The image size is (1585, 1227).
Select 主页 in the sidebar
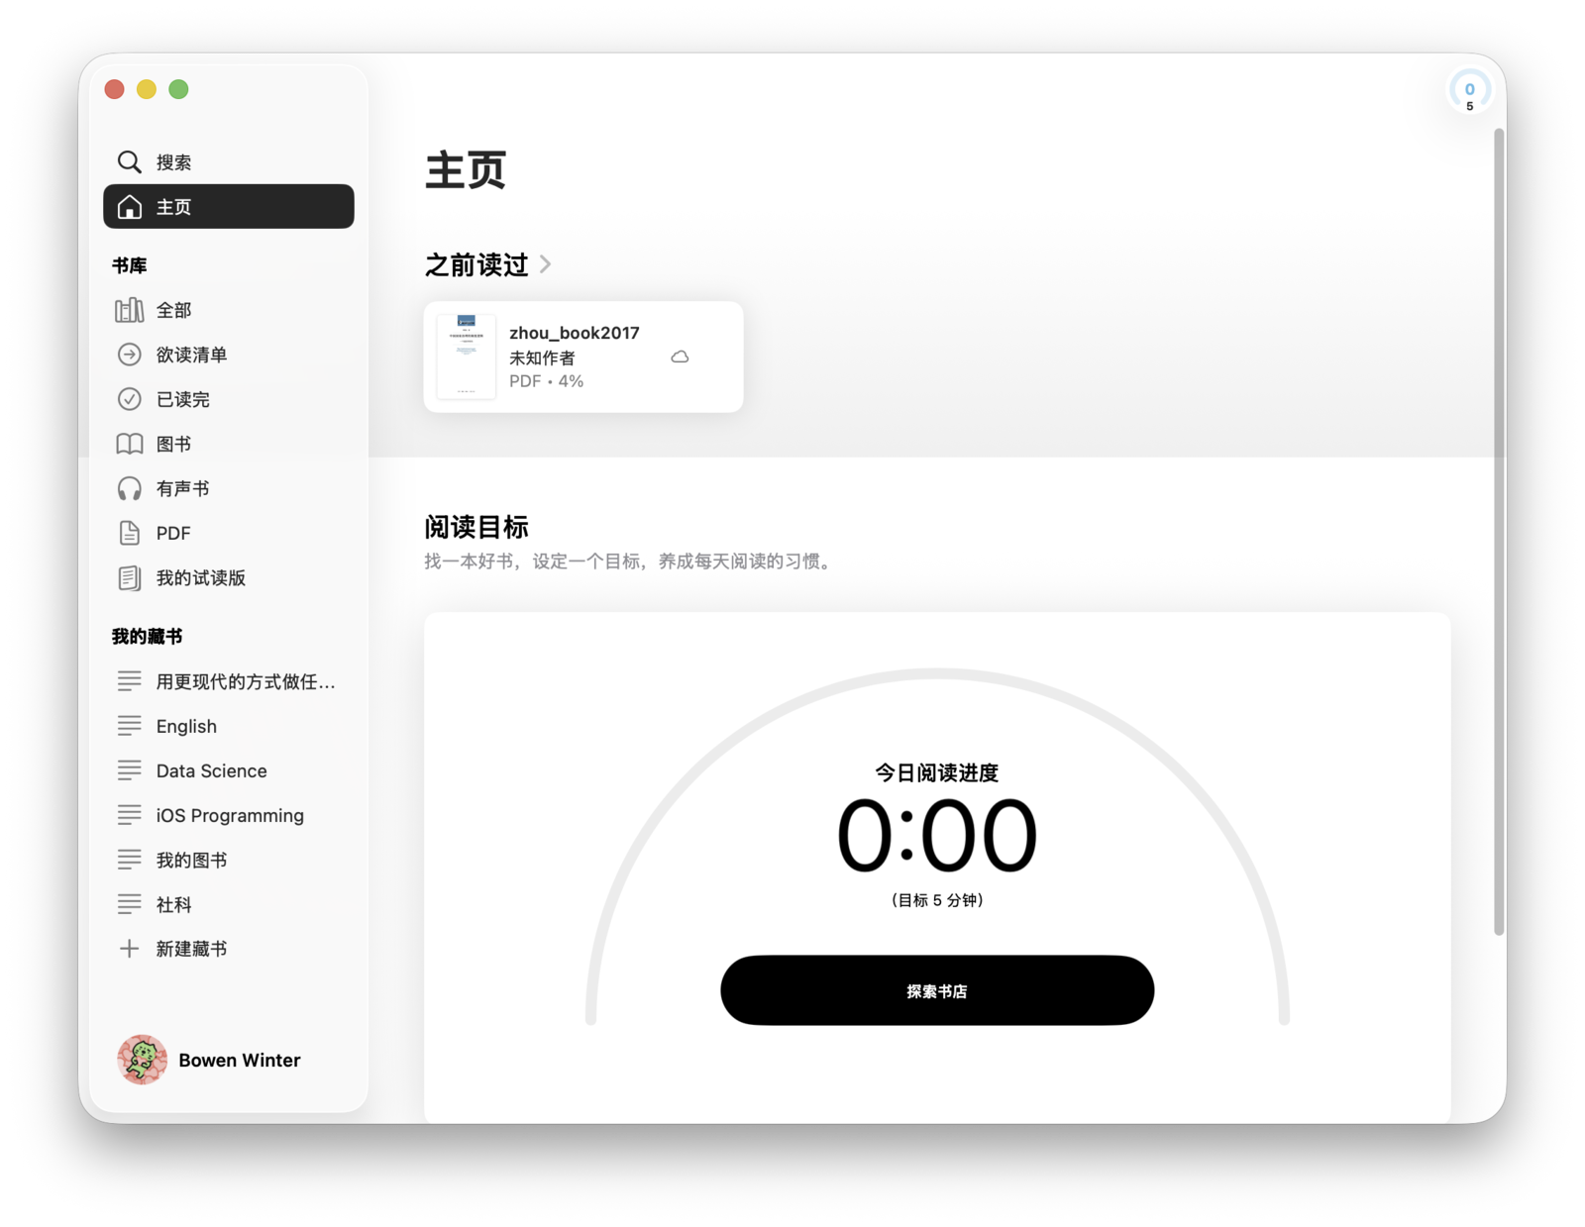tap(228, 206)
